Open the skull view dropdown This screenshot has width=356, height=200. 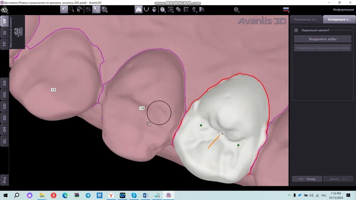click(194, 10)
